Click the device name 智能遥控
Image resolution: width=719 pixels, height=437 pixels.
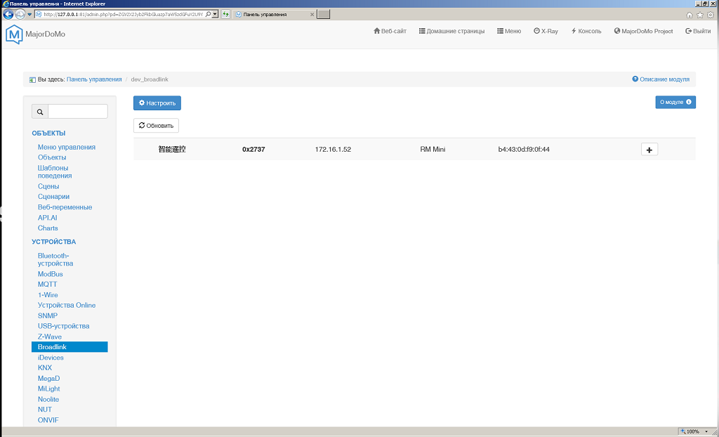(x=172, y=149)
